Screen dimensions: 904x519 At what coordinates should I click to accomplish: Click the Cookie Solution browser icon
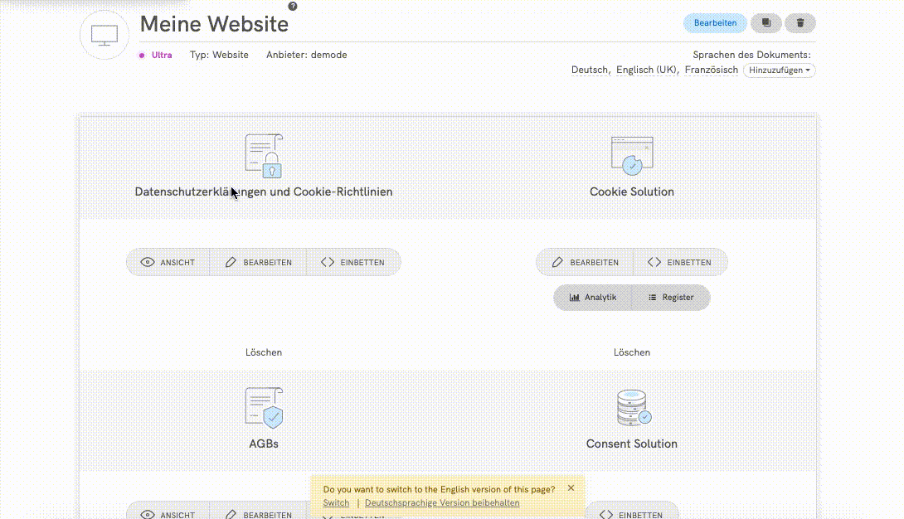[x=632, y=156]
